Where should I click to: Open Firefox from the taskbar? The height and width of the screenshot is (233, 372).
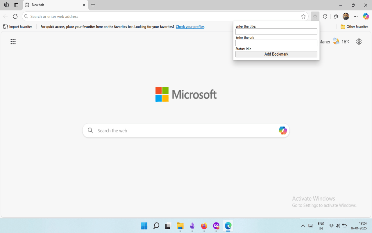tap(204, 226)
